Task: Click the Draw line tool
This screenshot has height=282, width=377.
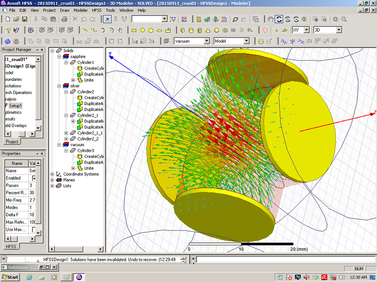Action: (85, 30)
